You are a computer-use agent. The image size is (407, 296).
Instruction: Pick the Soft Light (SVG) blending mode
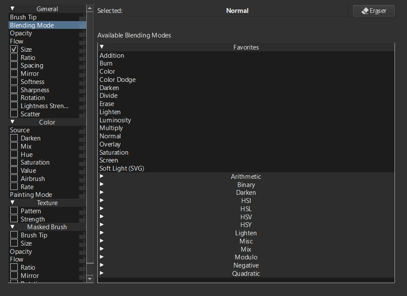[122, 168]
